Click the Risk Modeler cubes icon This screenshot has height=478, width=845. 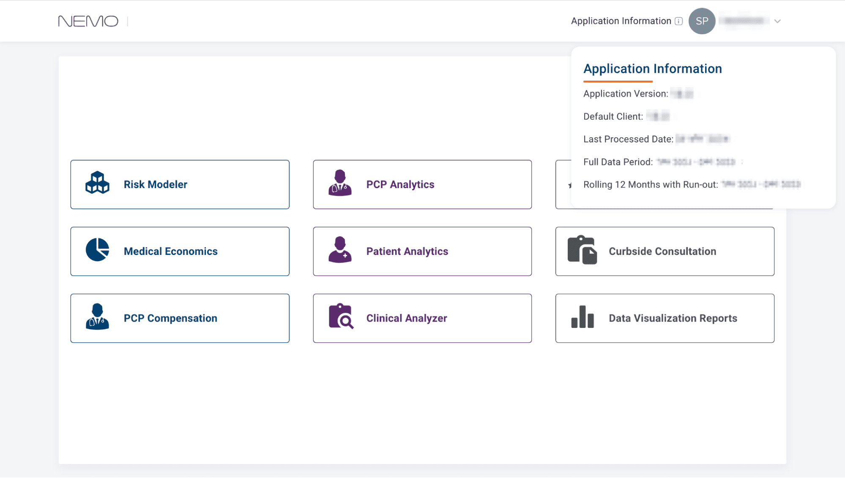point(97,183)
